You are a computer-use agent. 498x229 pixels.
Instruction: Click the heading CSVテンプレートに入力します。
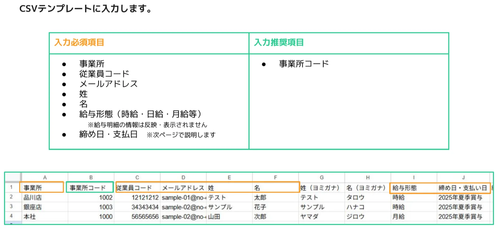point(86,9)
